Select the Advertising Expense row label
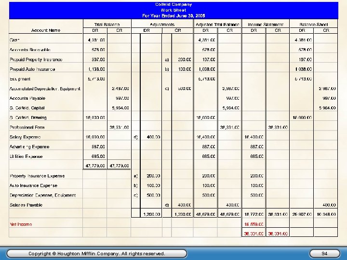 [29, 147]
